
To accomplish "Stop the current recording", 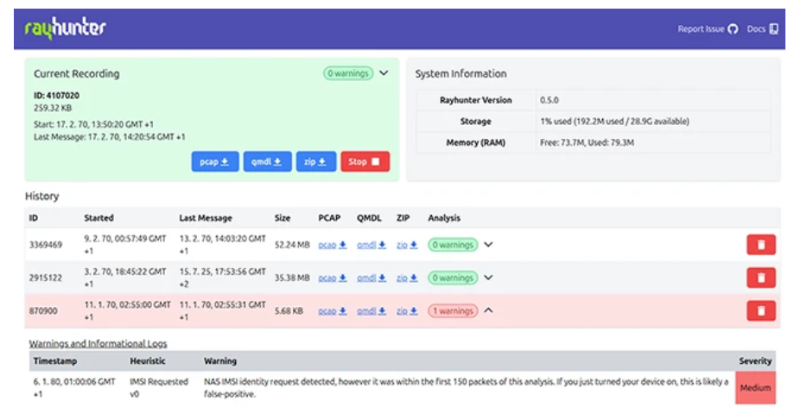I will (365, 161).
